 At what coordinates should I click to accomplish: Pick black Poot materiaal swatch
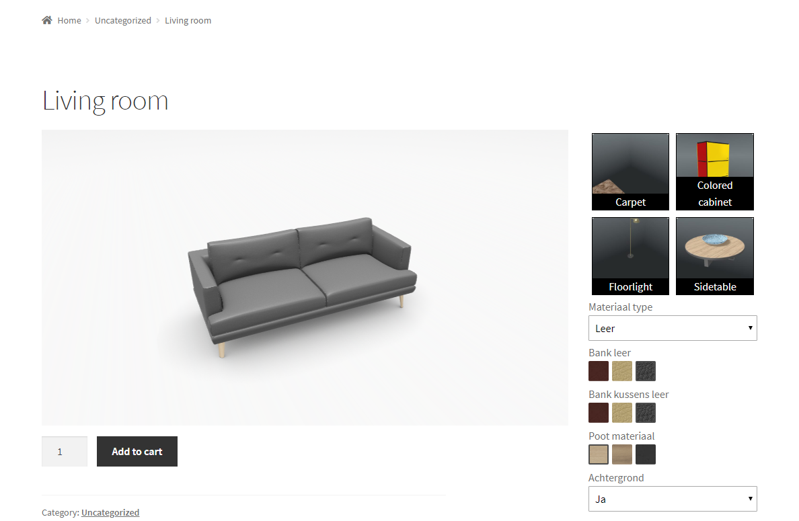tap(646, 454)
